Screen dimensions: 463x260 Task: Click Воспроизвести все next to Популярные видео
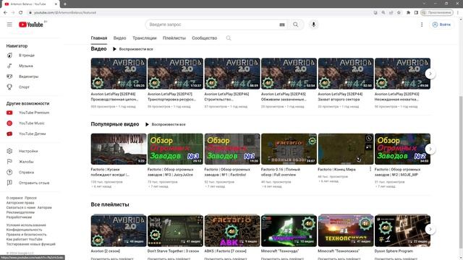click(x=166, y=125)
